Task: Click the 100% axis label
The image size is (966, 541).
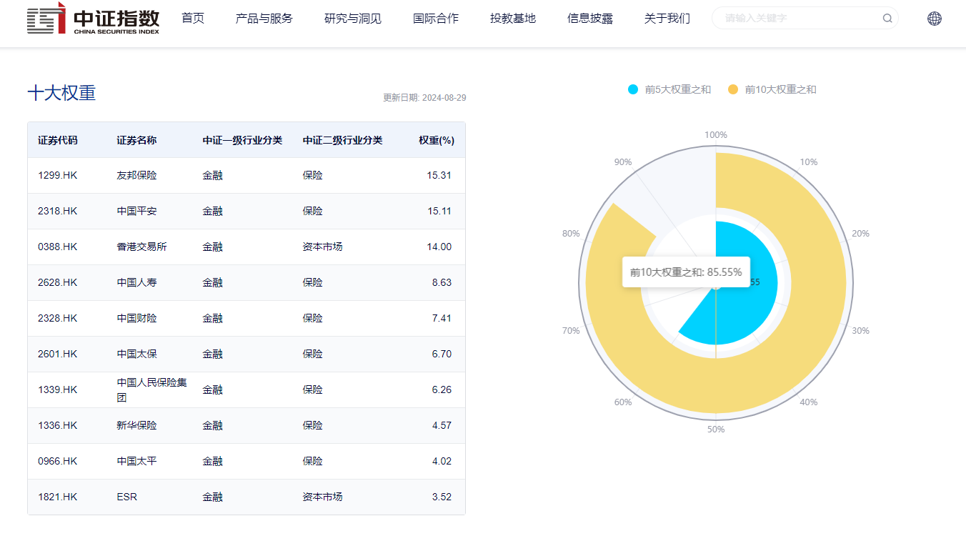Action: [x=716, y=134]
